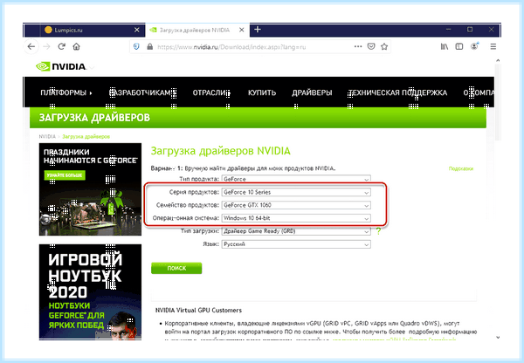Open the browser home page icon

coord(77,46)
